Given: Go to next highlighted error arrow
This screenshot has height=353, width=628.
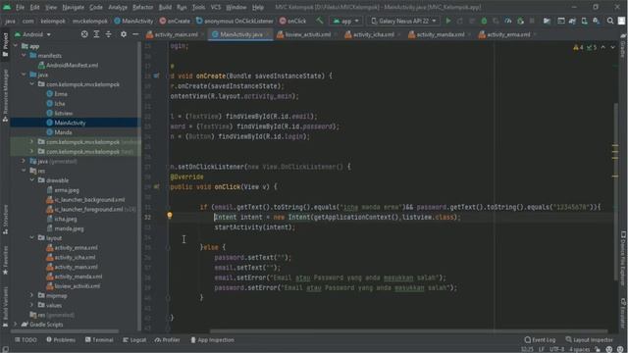Looking at the screenshot, I should pyautogui.click(x=612, y=47).
